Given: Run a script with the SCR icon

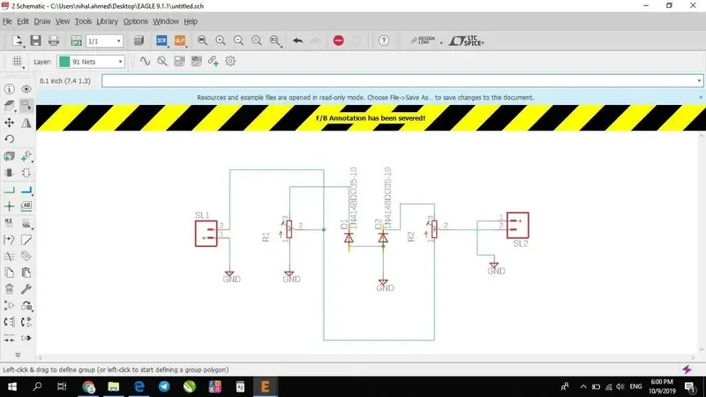Looking at the screenshot, I should [161, 41].
